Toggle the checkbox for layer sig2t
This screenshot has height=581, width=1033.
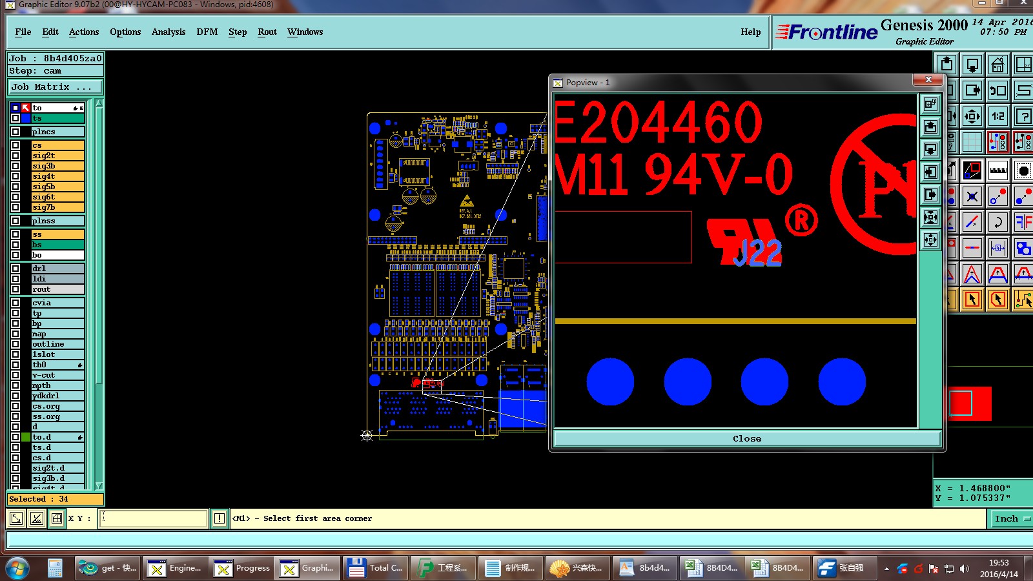15,156
